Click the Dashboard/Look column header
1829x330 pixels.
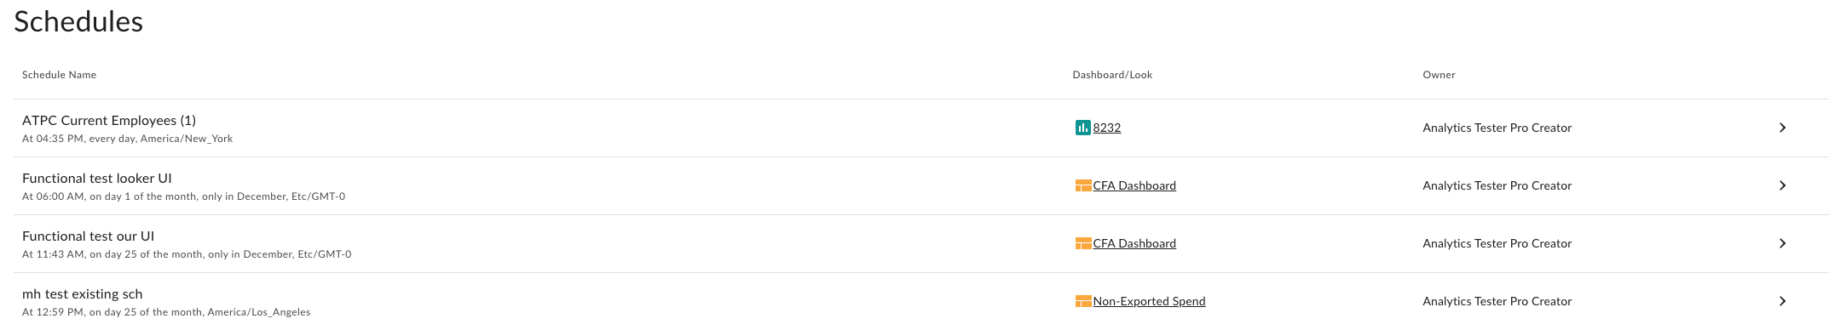coord(1112,75)
